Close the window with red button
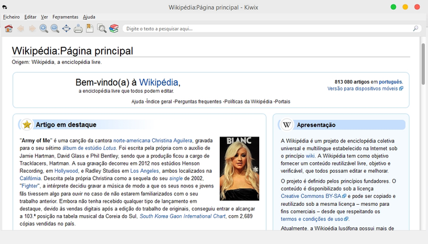This screenshot has height=244, width=428. click(x=417, y=7)
